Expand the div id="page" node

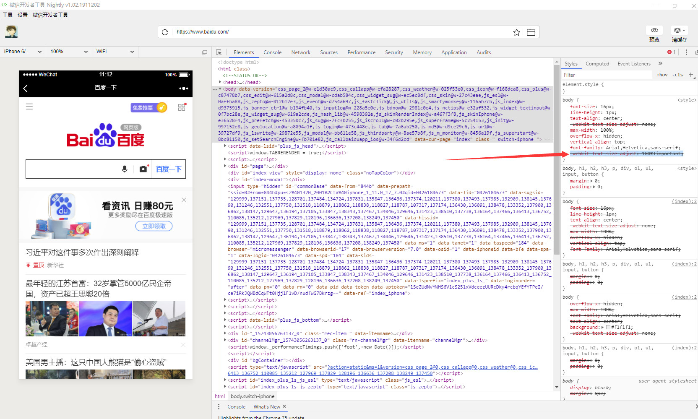click(225, 166)
